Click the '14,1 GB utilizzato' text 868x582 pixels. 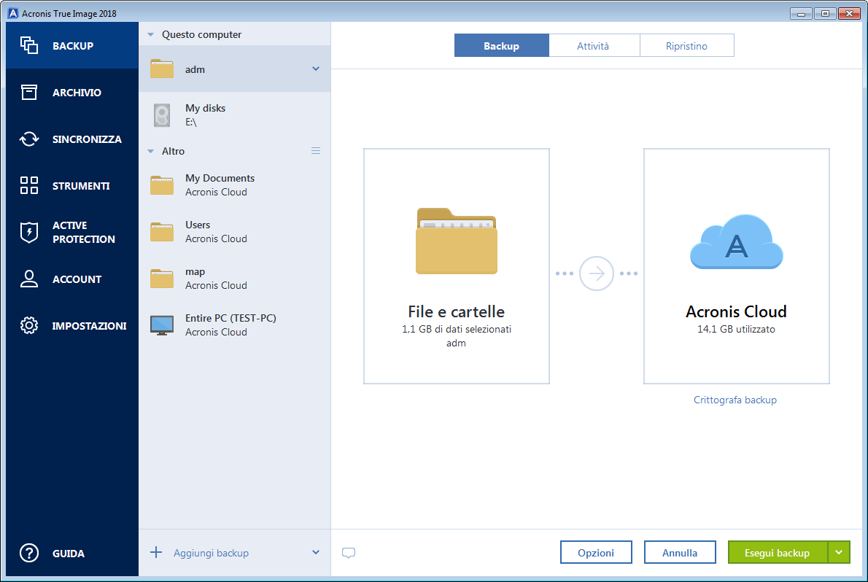pyautogui.click(x=736, y=329)
